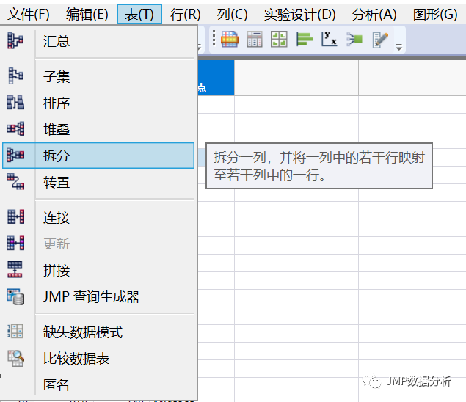
Task: Open the 图形(G) menu
Action: [434, 14]
